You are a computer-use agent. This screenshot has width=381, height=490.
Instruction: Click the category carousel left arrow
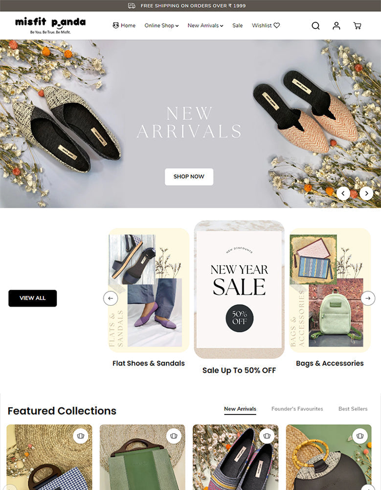click(111, 298)
